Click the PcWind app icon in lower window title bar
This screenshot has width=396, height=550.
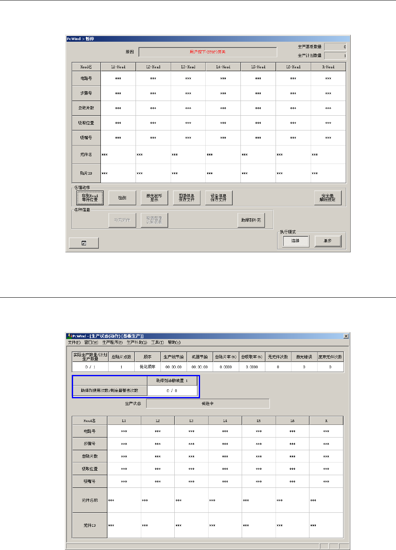(70, 336)
